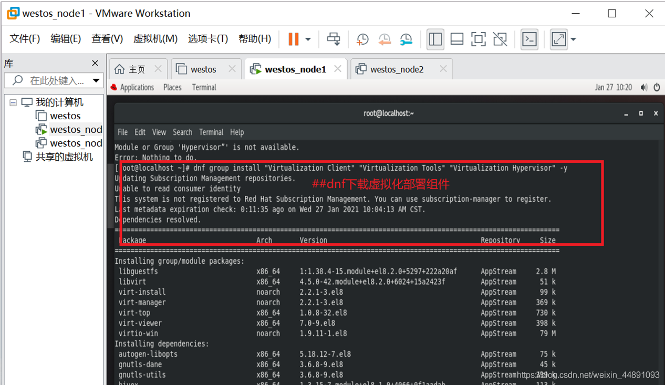Click the gnutls-dane package name
This screenshot has width=665, height=385.
tap(140, 365)
